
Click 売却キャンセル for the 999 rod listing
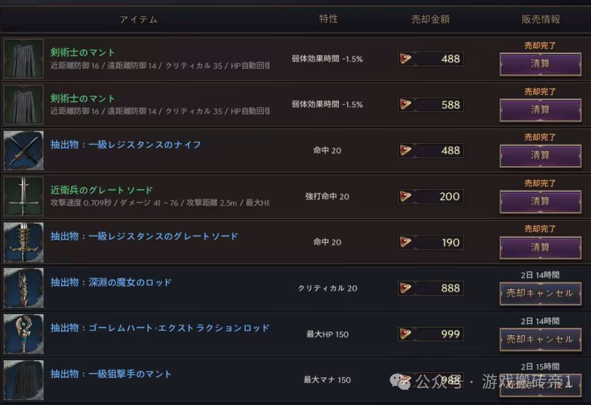click(540, 339)
